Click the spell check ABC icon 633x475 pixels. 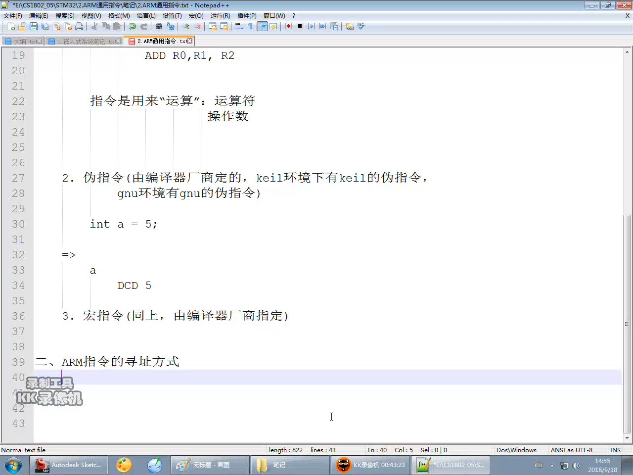(x=361, y=26)
